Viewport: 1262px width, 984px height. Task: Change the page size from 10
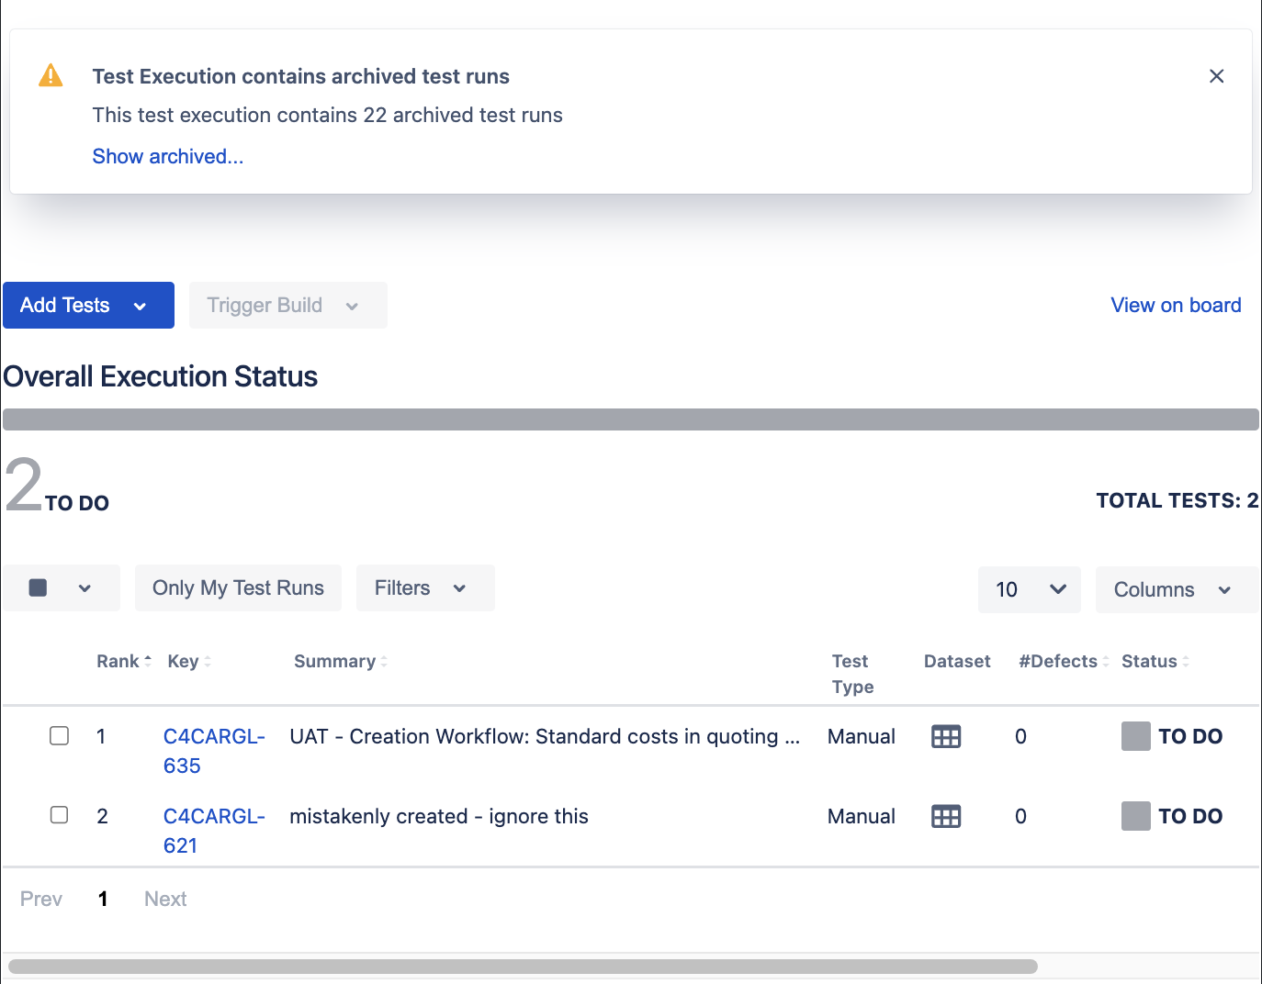click(x=1029, y=589)
